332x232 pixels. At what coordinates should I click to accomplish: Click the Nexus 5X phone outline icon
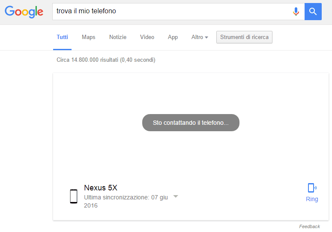point(74,196)
